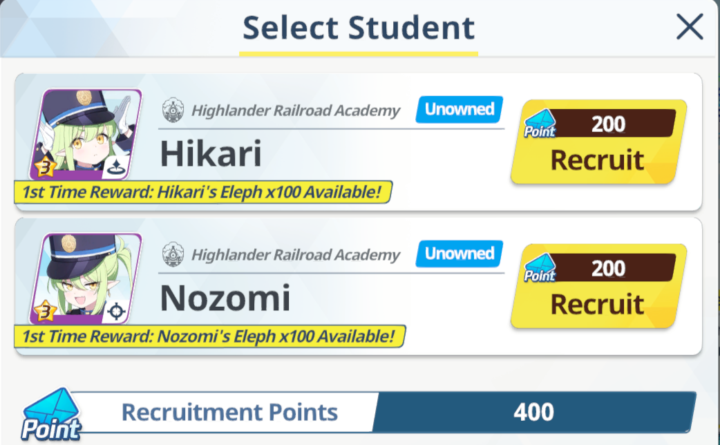
Task: Click Nozomi's 1st Time Reward Eleph banner
Action: click(x=210, y=336)
